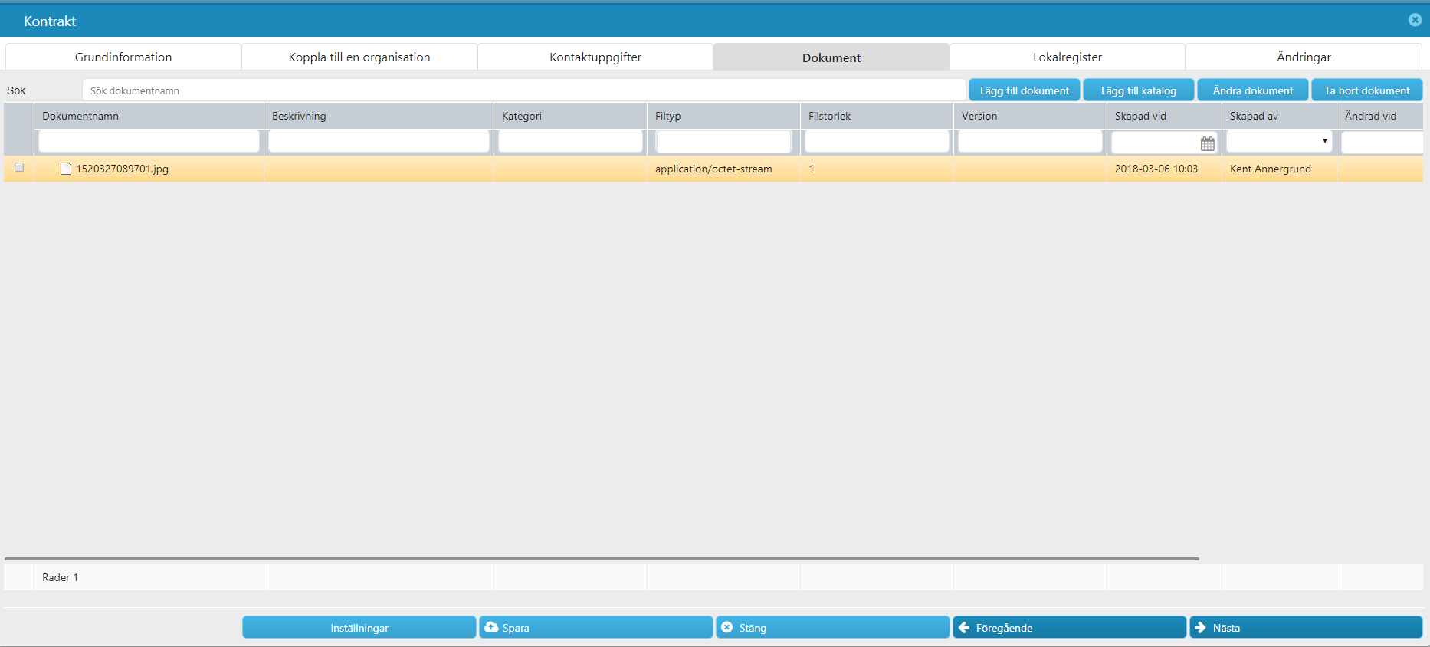This screenshot has width=1430, height=647.
Task: Sort by the Skapad av column header
Action: (x=1280, y=116)
